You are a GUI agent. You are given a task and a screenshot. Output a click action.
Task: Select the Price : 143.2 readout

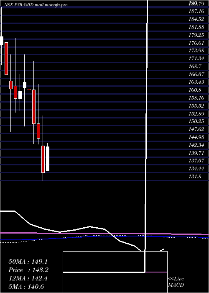pyautogui.click(x=28, y=270)
